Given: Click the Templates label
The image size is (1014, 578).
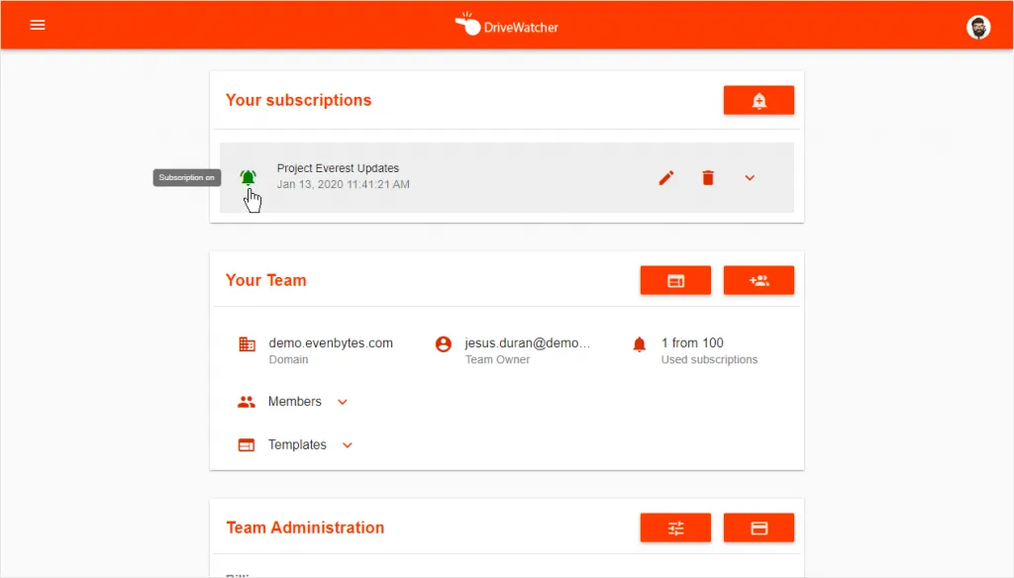Looking at the screenshot, I should pos(297,444).
